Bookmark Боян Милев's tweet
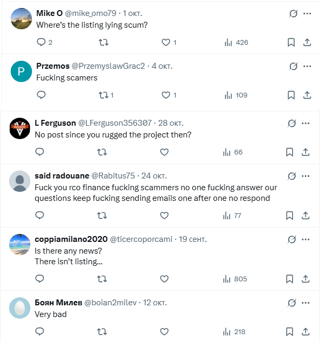This screenshot has width=323, height=349. point(289,331)
